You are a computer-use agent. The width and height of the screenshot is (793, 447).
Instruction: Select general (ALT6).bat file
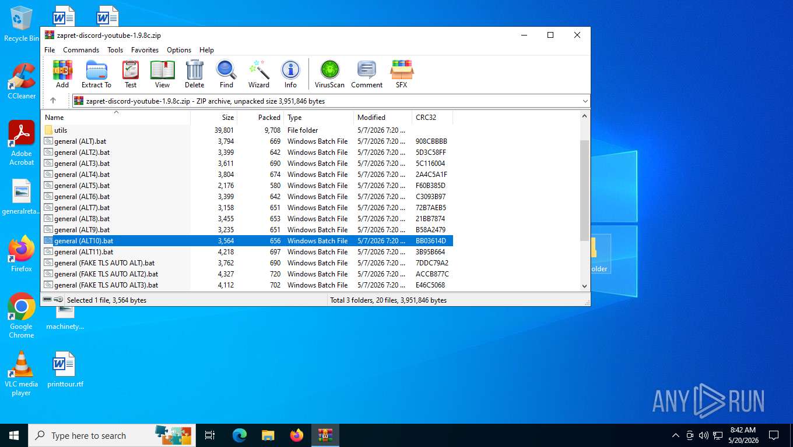pyautogui.click(x=247, y=197)
